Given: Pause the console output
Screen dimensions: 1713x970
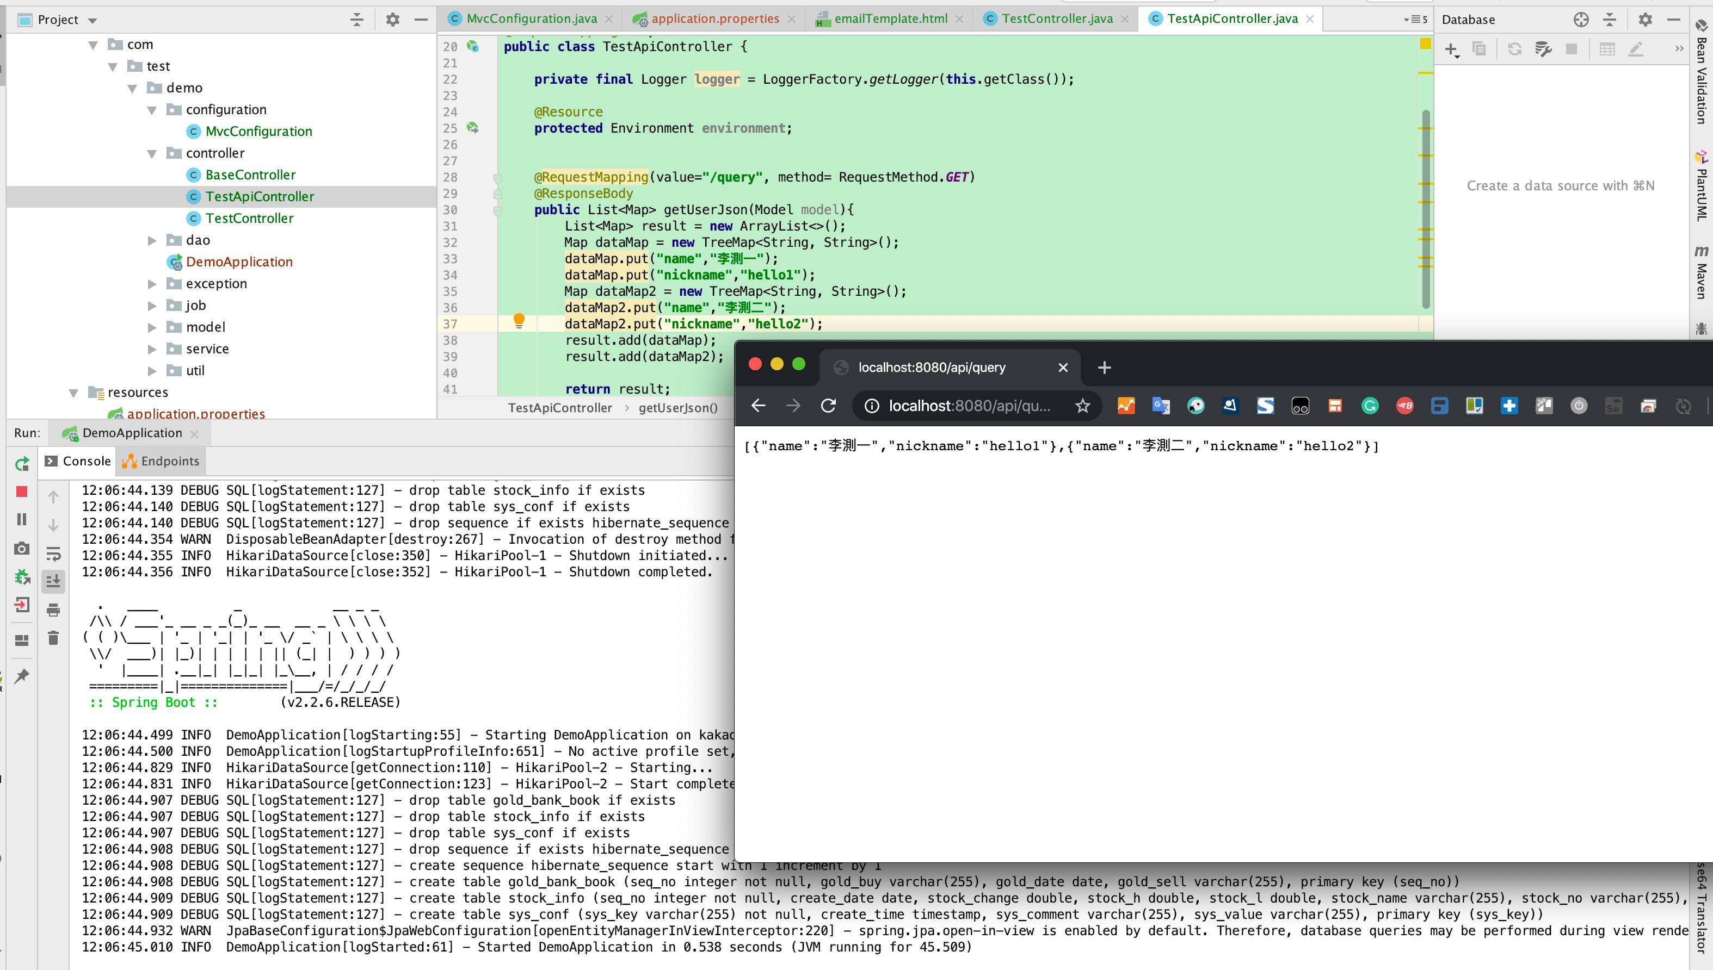Looking at the screenshot, I should tap(22, 519).
